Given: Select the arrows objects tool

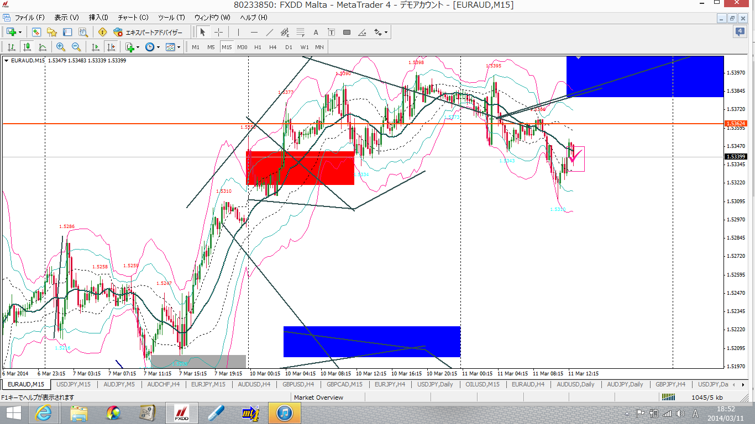Looking at the screenshot, I should pos(378,32).
